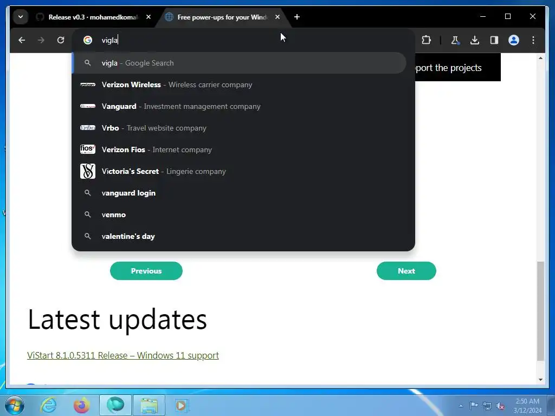Screen dimensions: 555x416
Task: Click the page scrollbar up arrow
Action: 540,57
